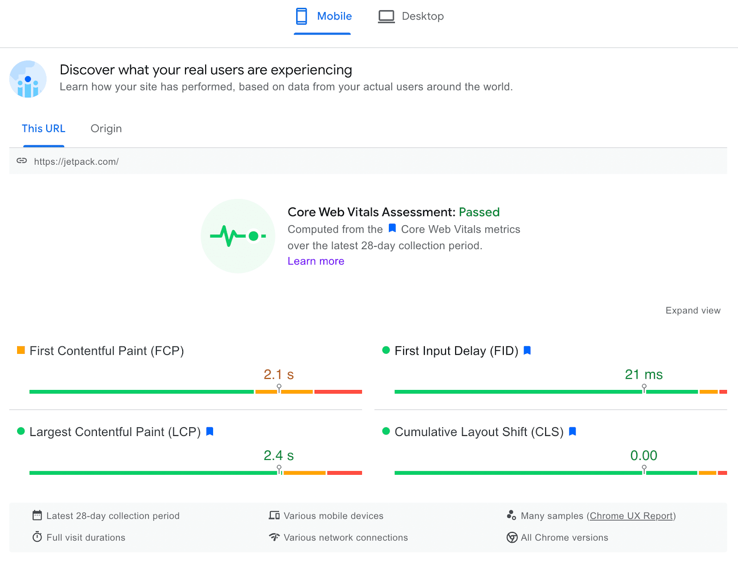Click the link chain icon beside URL
The width and height of the screenshot is (738, 562).
tap(22, 161)
